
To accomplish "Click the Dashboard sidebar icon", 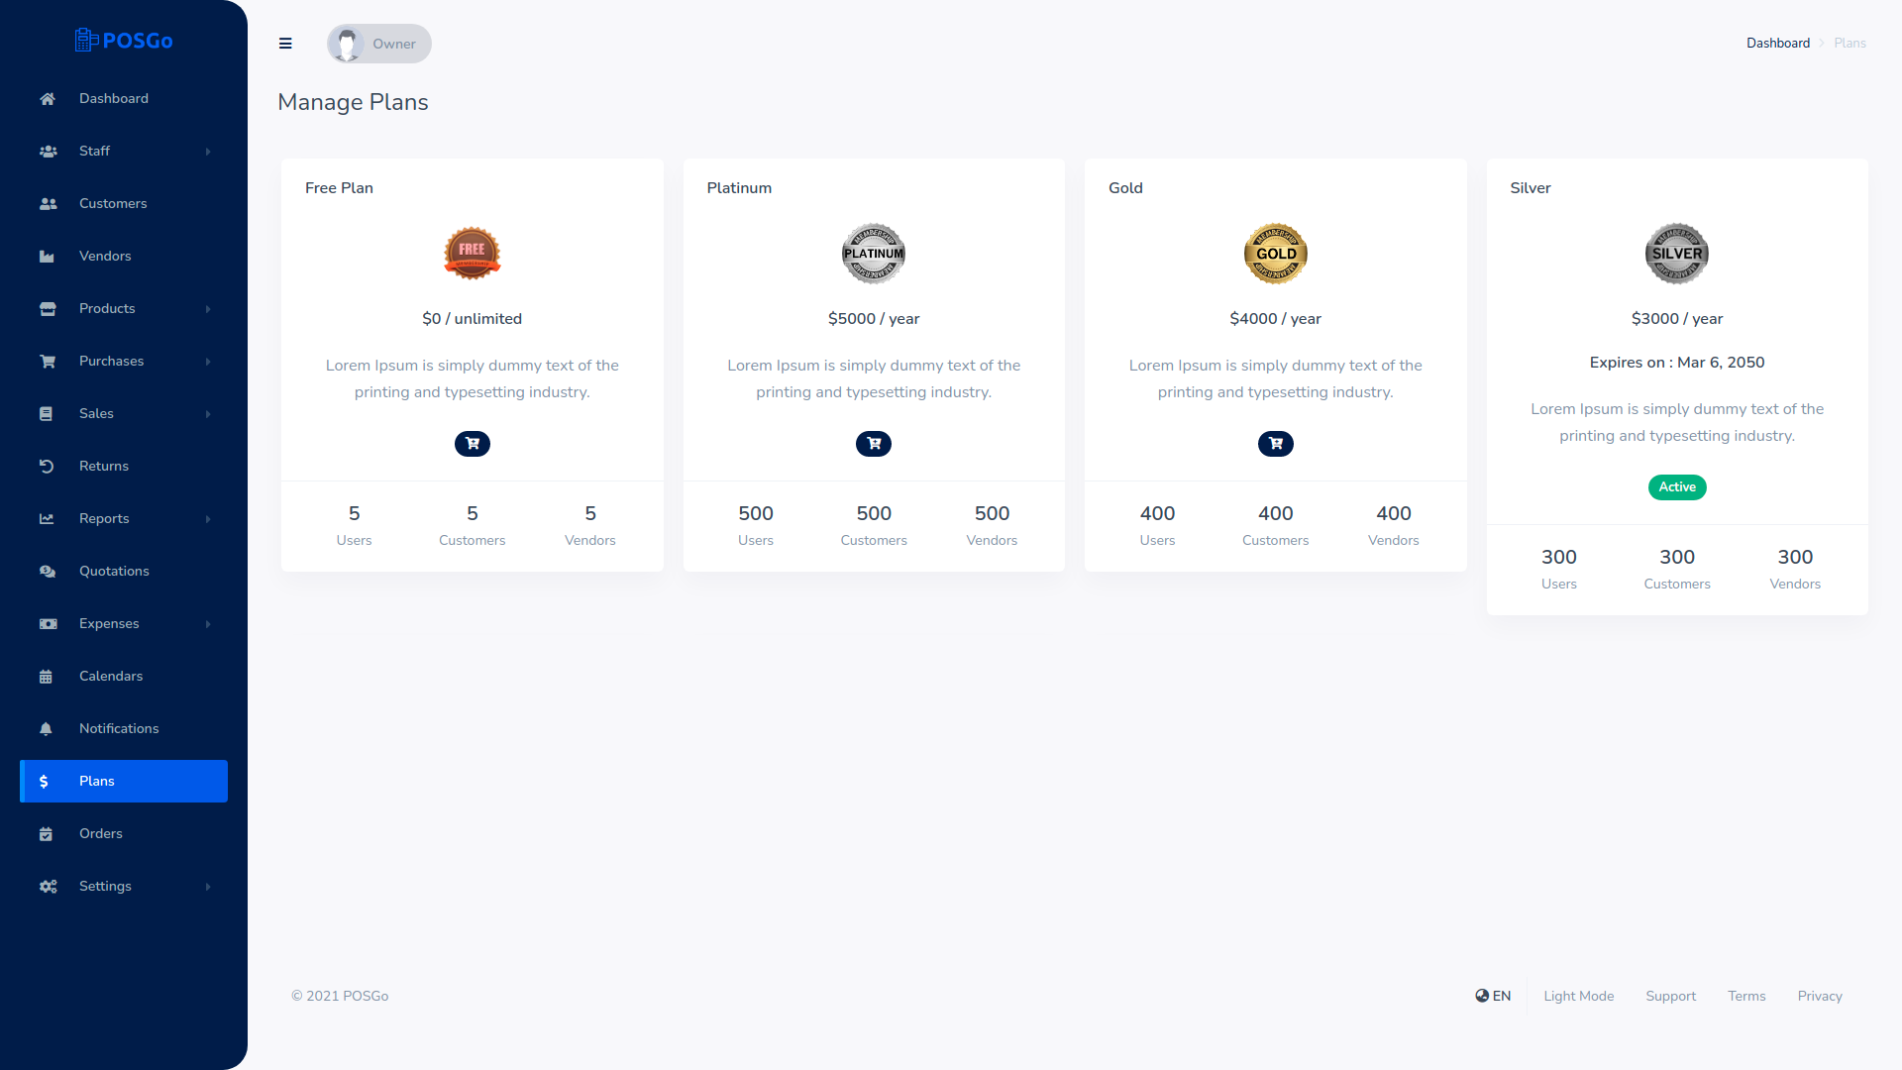I will (x=47, y=97).
